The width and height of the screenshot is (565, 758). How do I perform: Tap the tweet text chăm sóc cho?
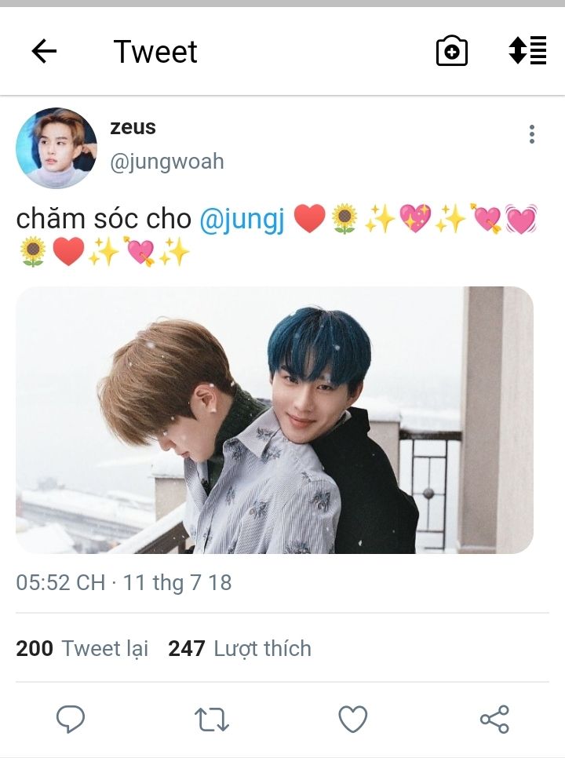pyautogui.click(x=104, y=218)
